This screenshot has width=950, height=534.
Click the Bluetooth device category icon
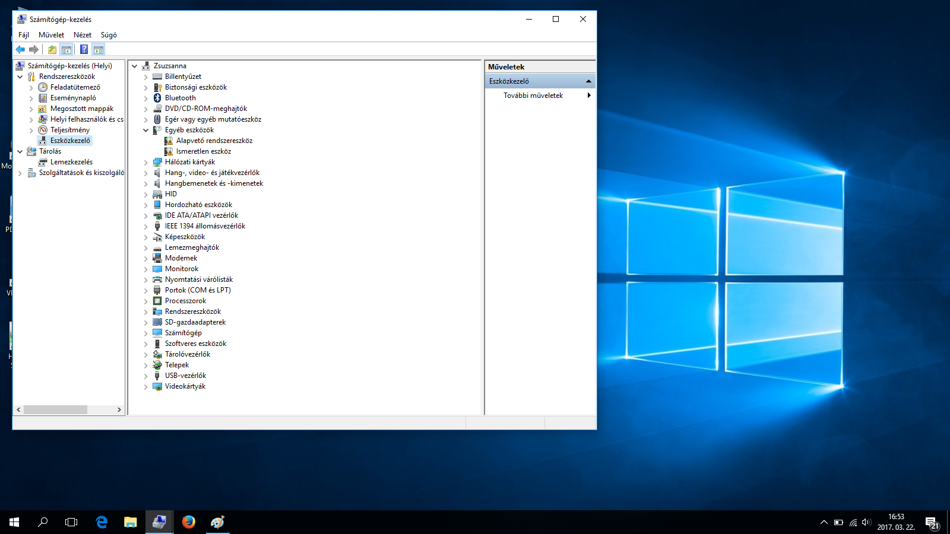[x=157, y=98]
